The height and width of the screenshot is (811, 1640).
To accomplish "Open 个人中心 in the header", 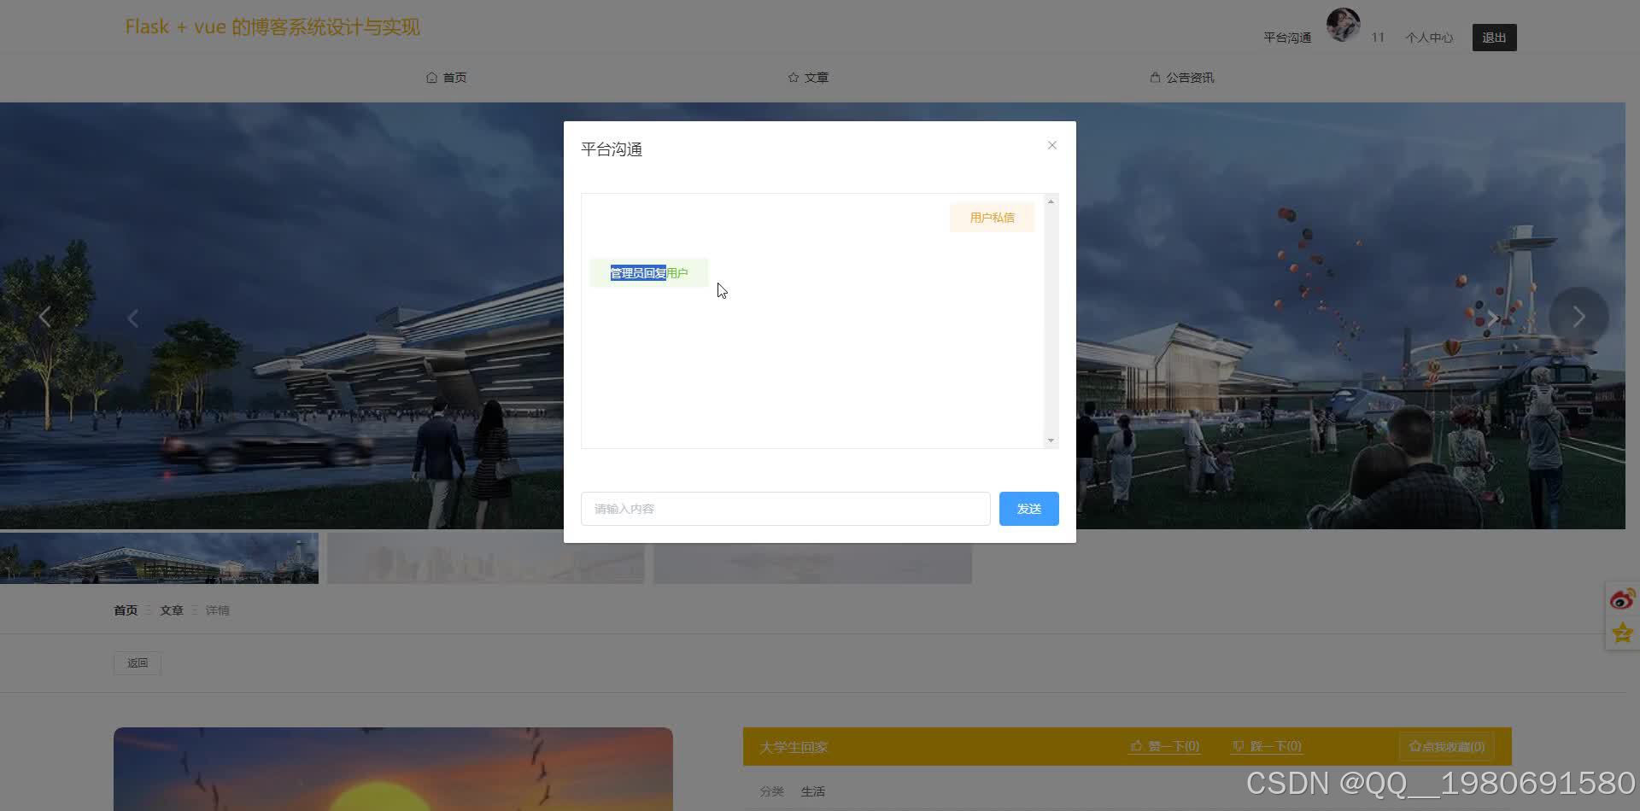I will [x=1429, y=38].
